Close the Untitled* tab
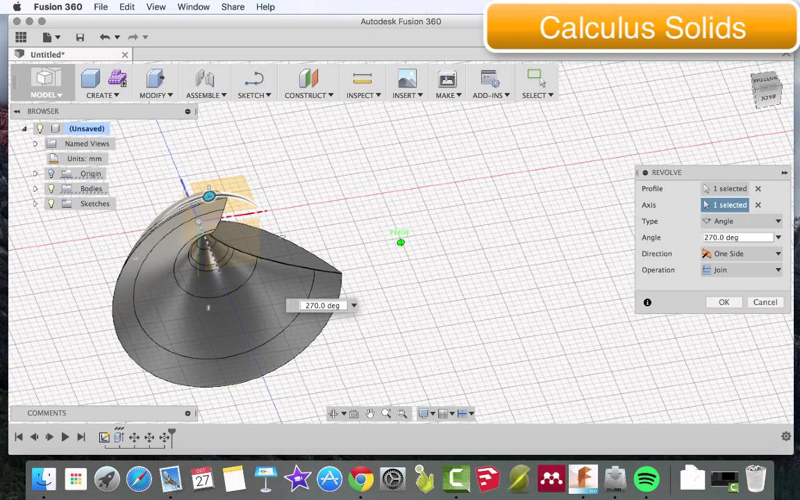This screenshot has height=500, width=800. [124, 55]
